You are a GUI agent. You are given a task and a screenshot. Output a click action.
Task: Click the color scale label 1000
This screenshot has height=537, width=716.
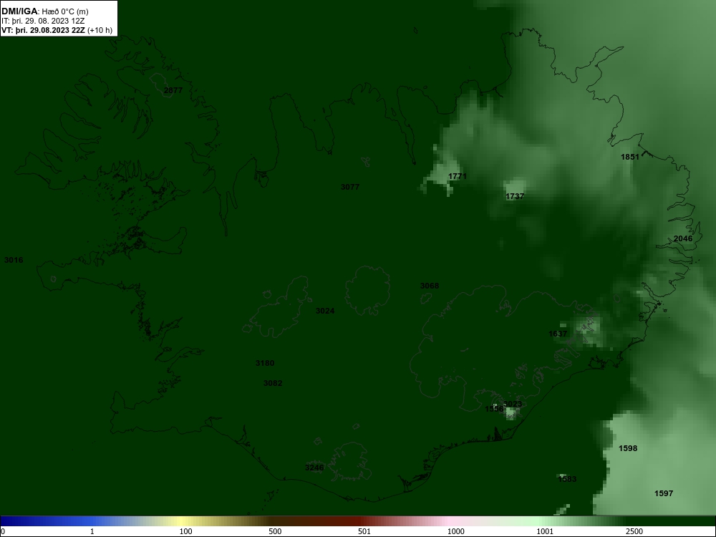tap(455, 531)
